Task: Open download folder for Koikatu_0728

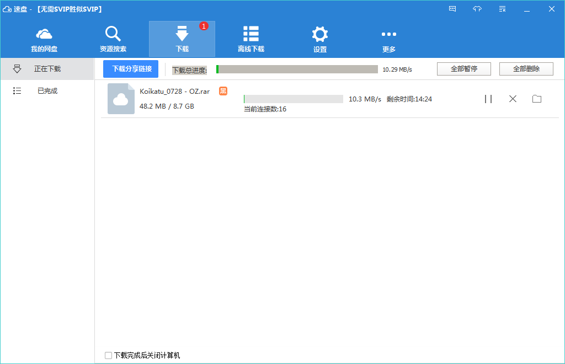Action: (537, 99)
